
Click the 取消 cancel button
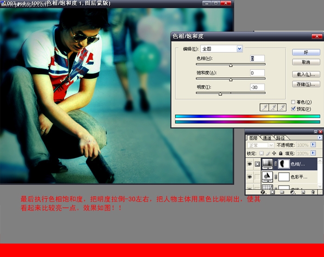pos(306,62)
